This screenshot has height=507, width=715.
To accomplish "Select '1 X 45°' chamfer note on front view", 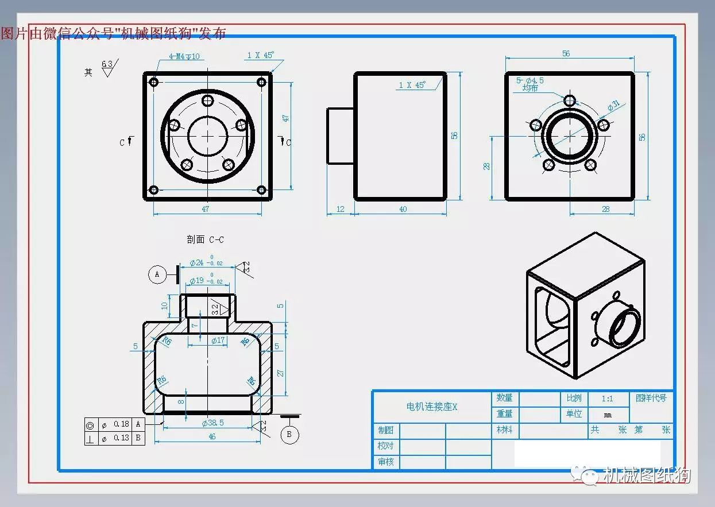I will [x=261, y=55].
